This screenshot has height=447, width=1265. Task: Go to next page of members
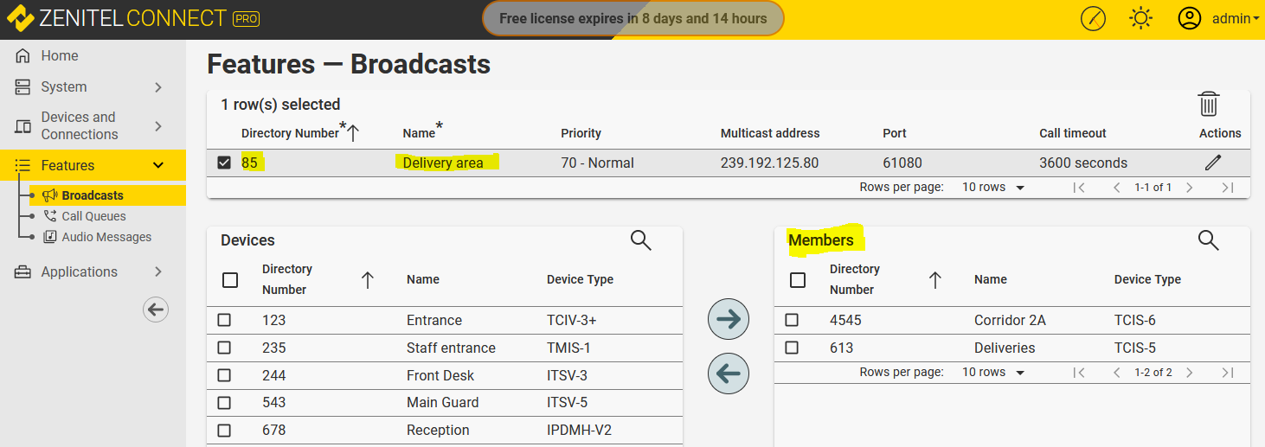1190,373
